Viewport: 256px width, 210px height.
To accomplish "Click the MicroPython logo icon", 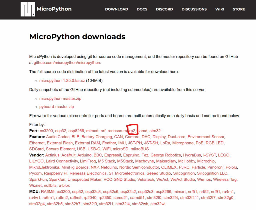I will (x=28, y=9).
